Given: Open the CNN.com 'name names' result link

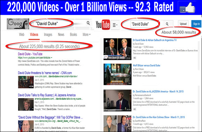Looking at the screenshot, I should click(x=45, y=73).
